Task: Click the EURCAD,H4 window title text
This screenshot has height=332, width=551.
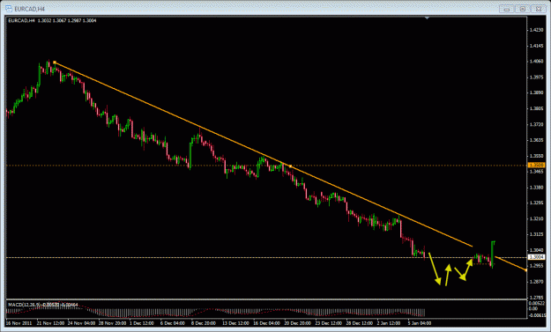Action: tap(30, 9)
